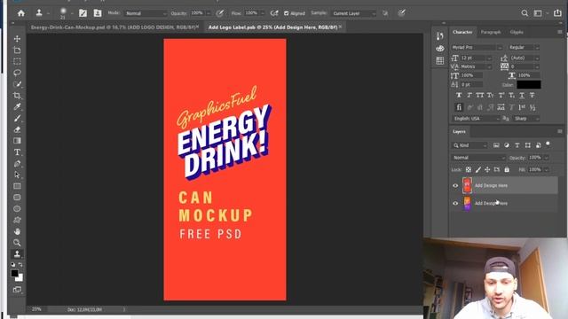Image resolution: width=568 pixels, height=319 pixels.
Task: Click the Home icon in options bar
Action: [21, 13]
